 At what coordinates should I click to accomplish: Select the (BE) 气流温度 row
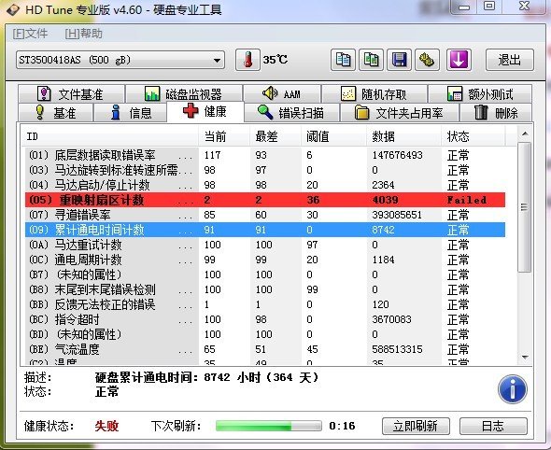(265, 349)
